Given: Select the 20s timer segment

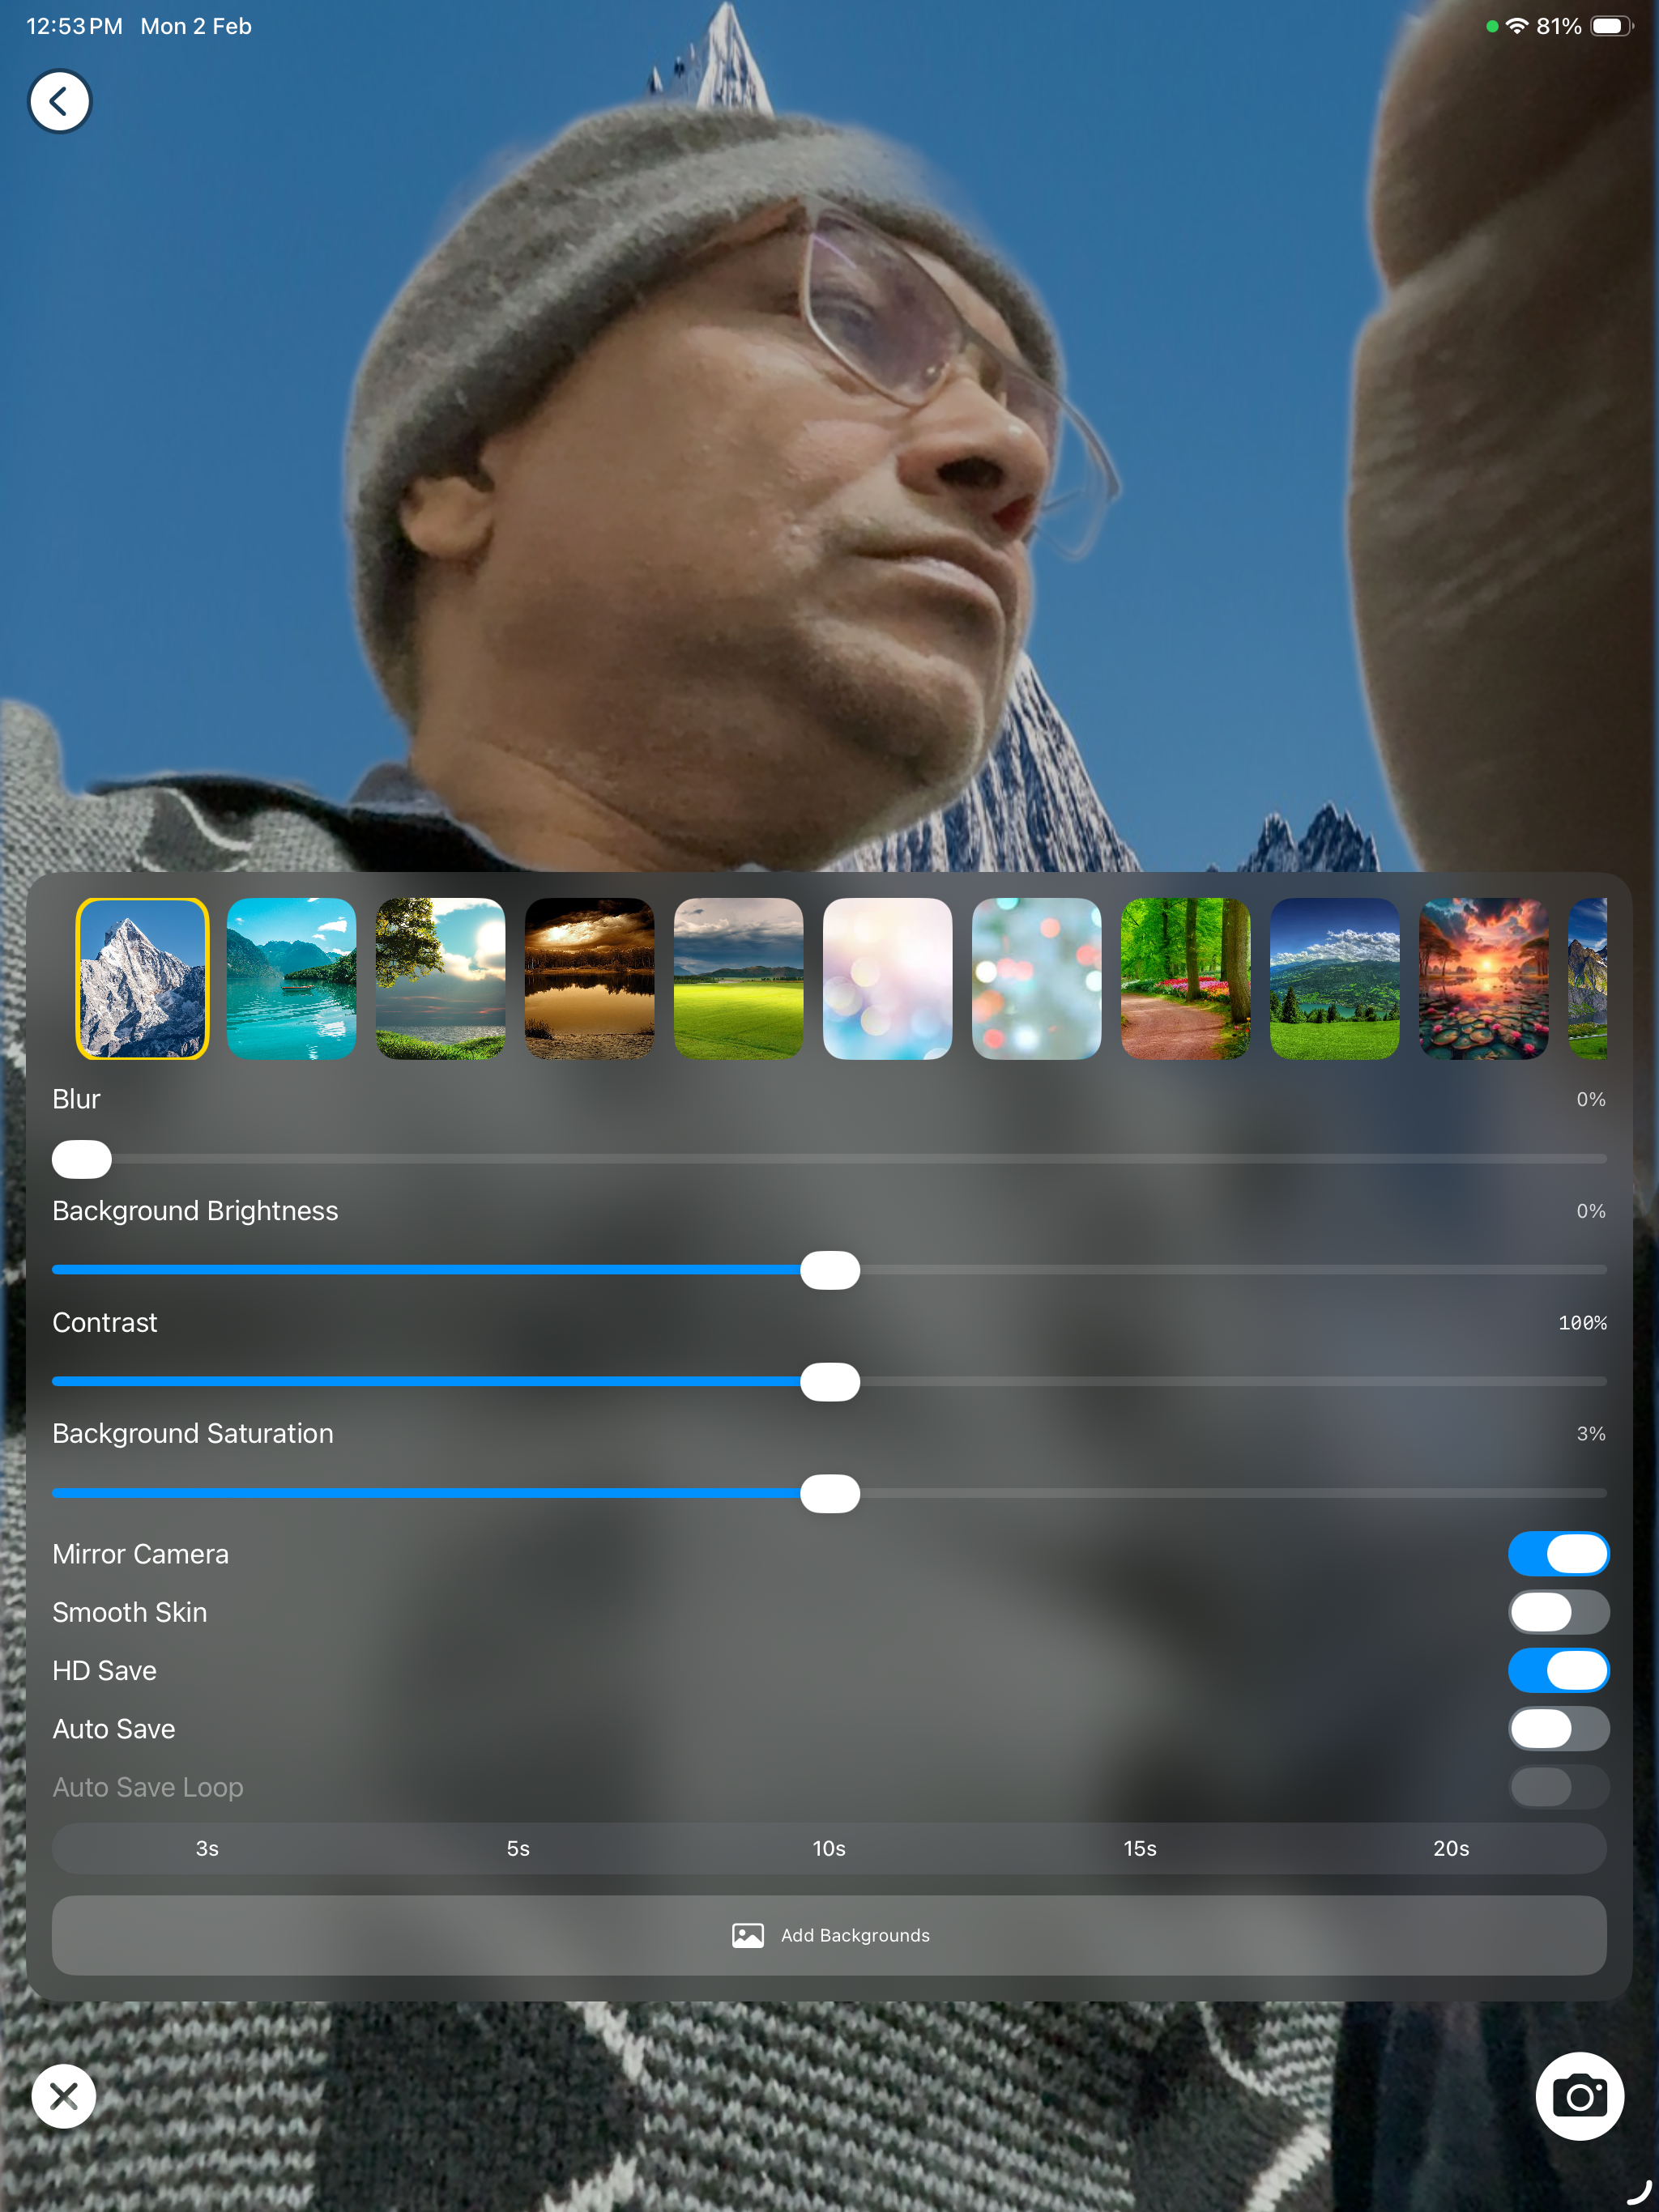Looking at the screenshot, I should [x=1452, y=1848].
